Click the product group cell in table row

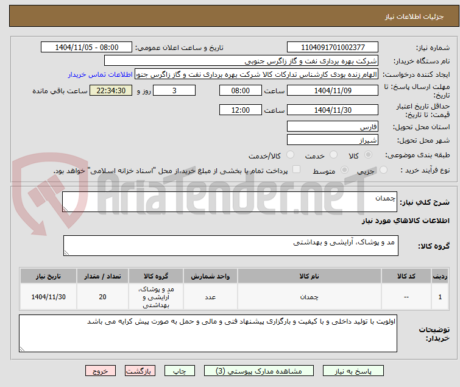pyautogui.click(x=156, y=297)
